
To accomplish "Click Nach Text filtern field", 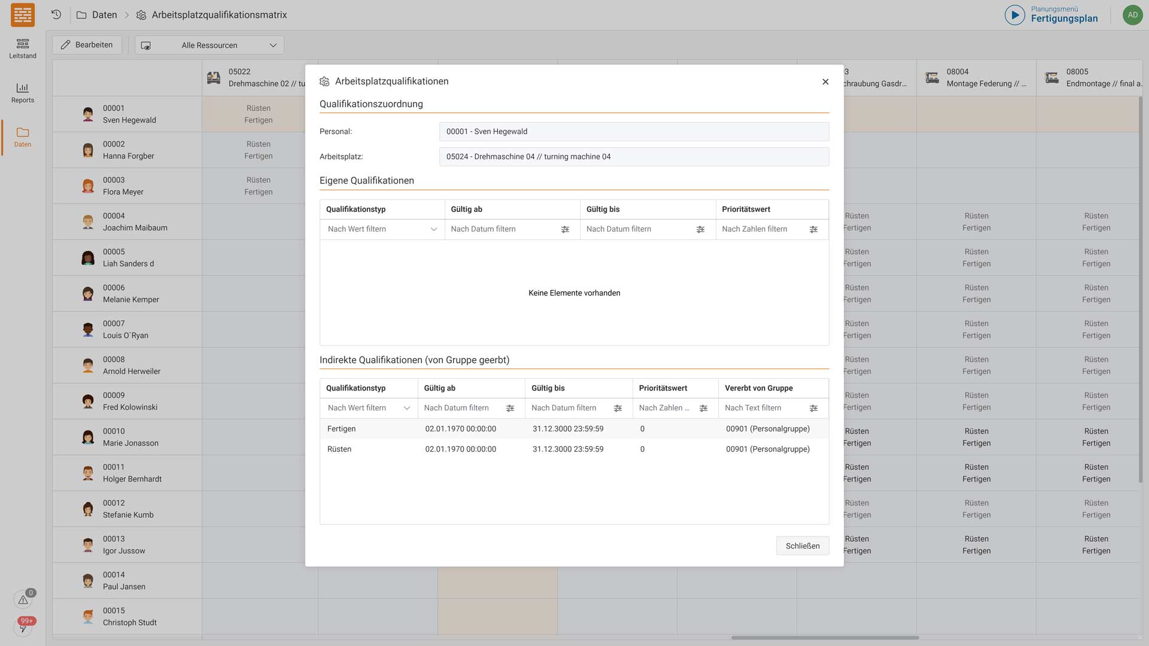I will (764, 408).
